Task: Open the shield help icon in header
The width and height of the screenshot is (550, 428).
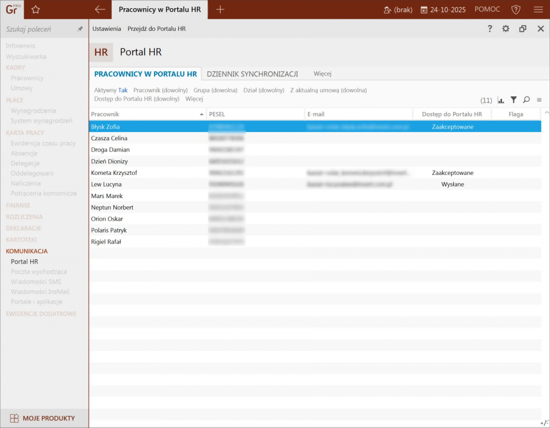Action: click(515, 9)
